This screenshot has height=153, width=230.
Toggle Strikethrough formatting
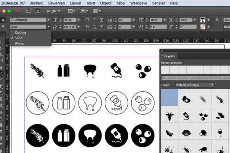102,27
